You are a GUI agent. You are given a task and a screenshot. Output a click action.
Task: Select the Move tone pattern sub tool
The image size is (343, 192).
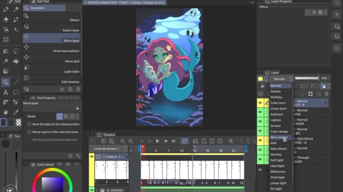tap(51, 49)
